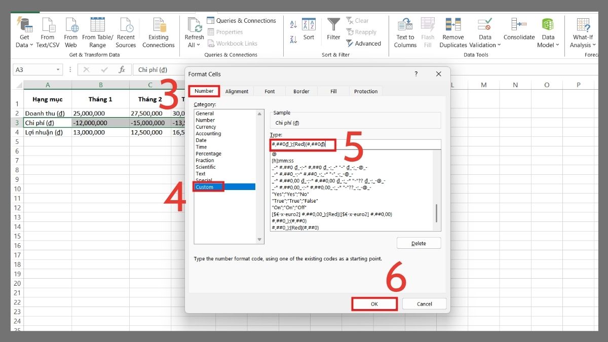Click the Refresh All icon
Viewport: 608px width, 342px height.
click(194, 25)
